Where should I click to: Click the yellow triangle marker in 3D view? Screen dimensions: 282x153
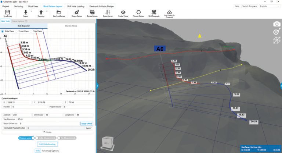pos(199,36)
